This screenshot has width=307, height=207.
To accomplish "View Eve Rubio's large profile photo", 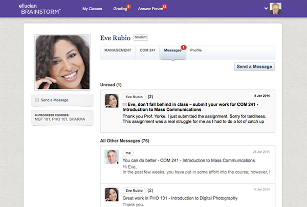I will pos(62,62).
